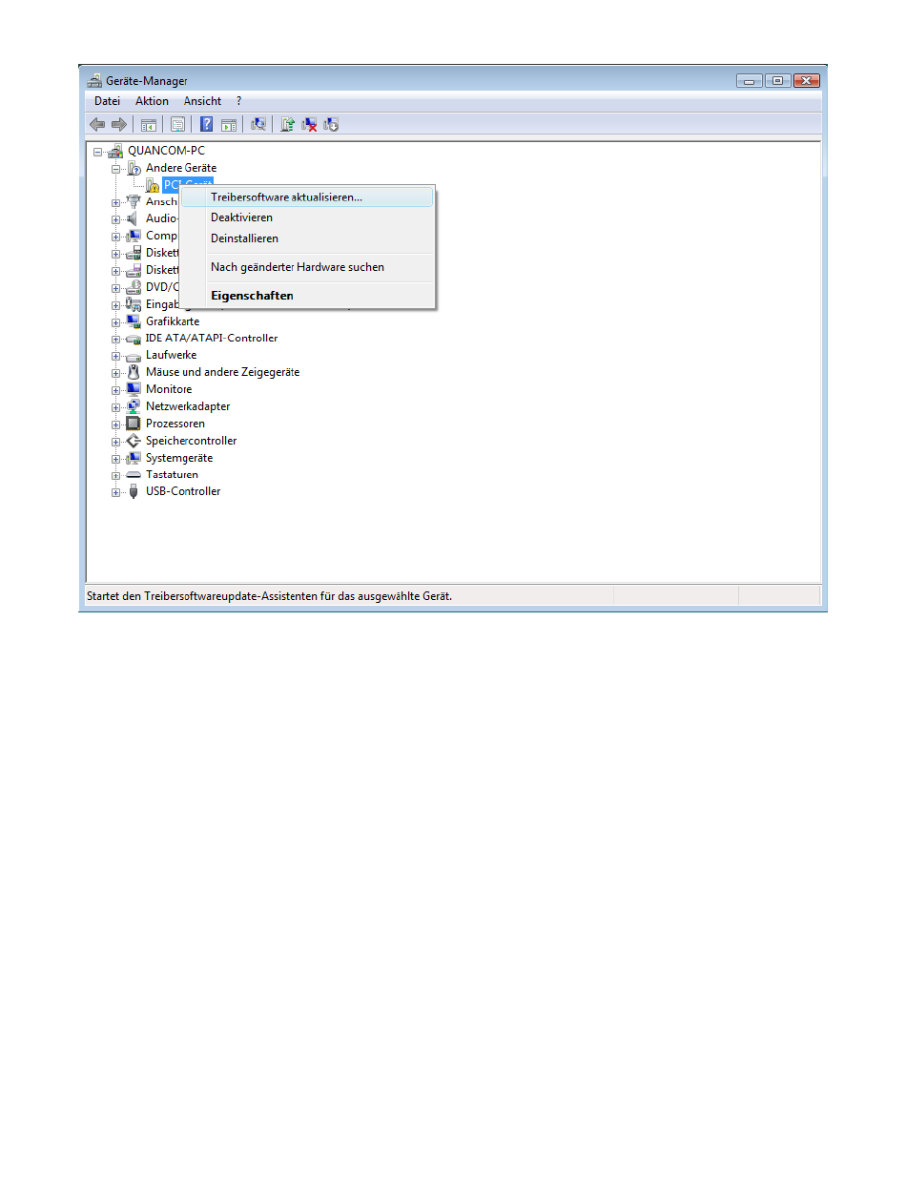Click the last toolbar icon with the down arrow

[332, 124]
